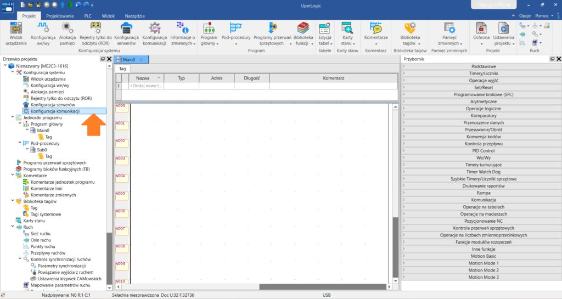Open Pod-procedury ribbon tool
Viewport: 562px width, 299px height.
236,34
